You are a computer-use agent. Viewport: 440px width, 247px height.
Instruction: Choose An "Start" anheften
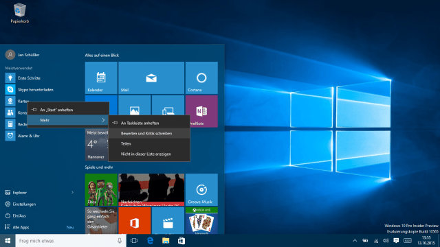(x=68, y=110)
